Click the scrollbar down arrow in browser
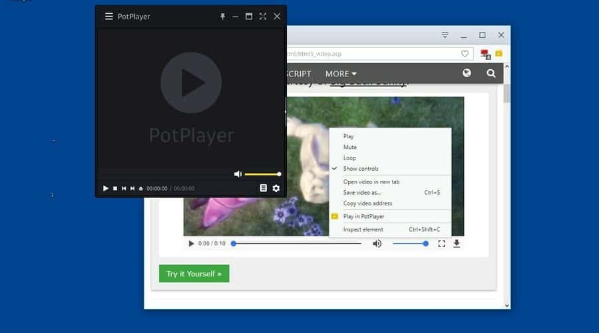This screenshot has width=599, height=333. [507, 306]
